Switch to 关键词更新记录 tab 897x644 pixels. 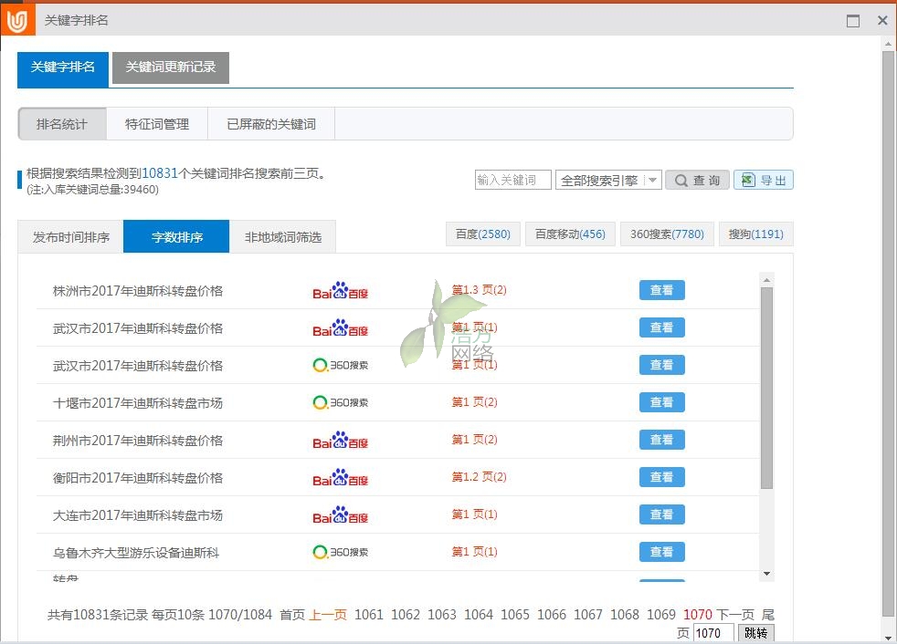click(x=171, y=68)
